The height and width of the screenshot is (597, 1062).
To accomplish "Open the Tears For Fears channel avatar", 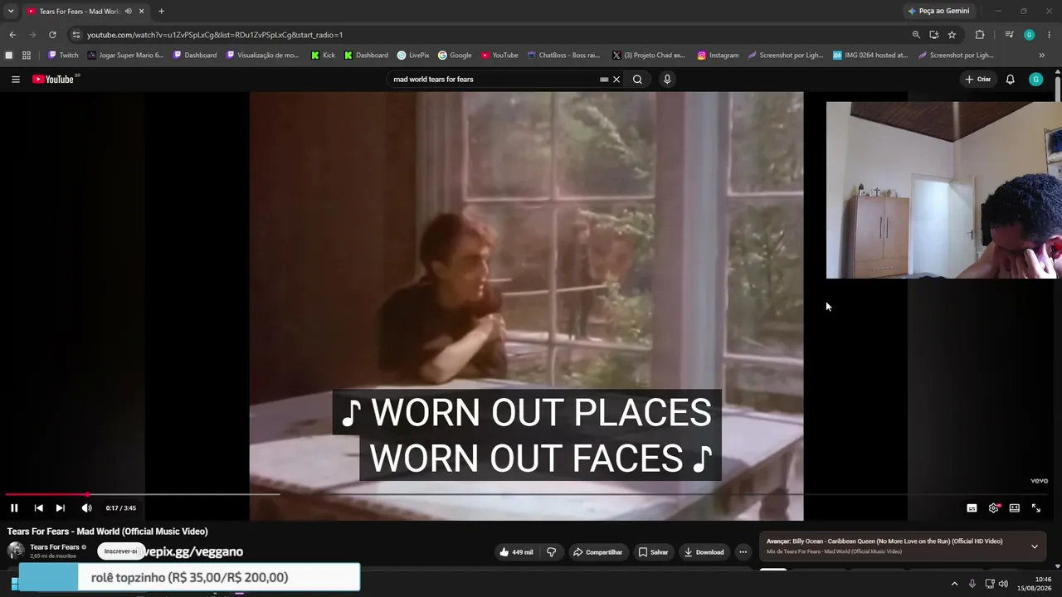I will [16, 551].
